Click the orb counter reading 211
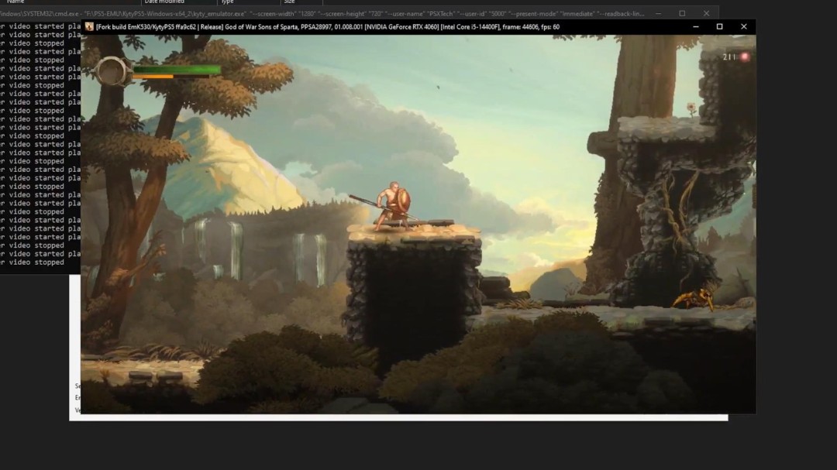 click(x=729, y=57)
